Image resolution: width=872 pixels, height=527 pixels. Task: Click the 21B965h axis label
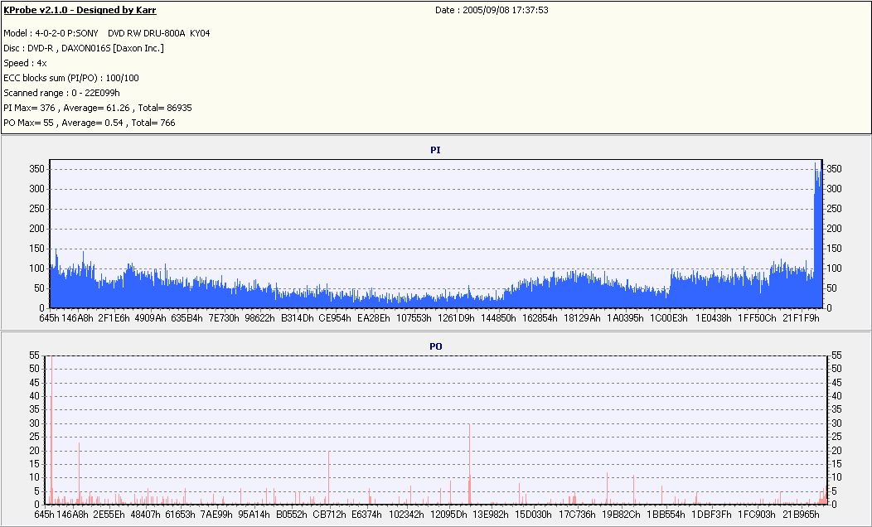[x=801, y=515]
